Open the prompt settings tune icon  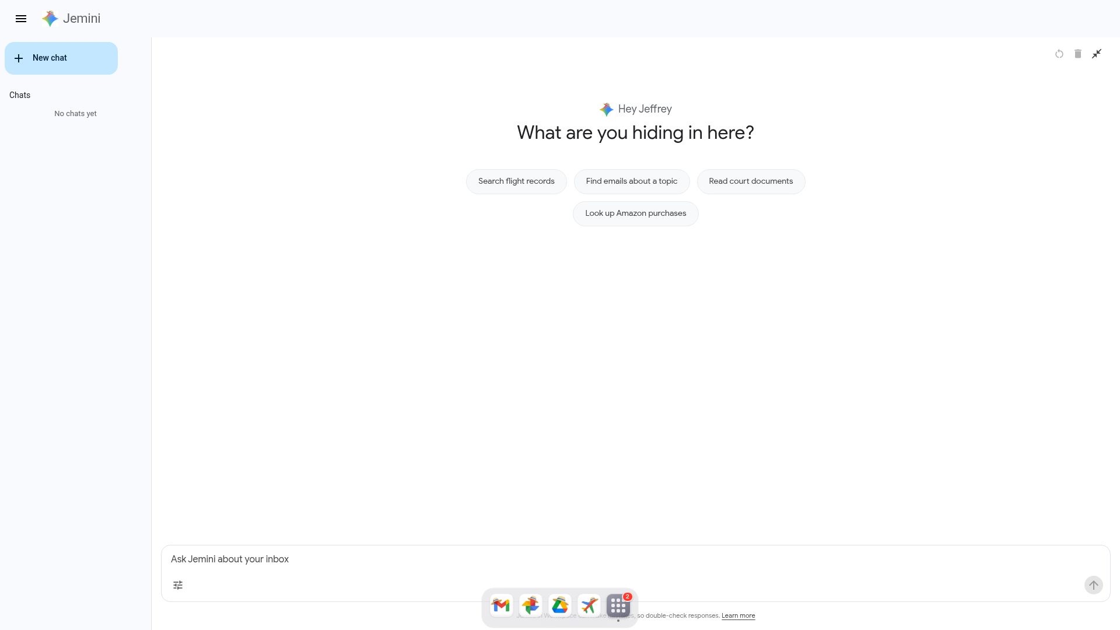click(x=178, y=585)
